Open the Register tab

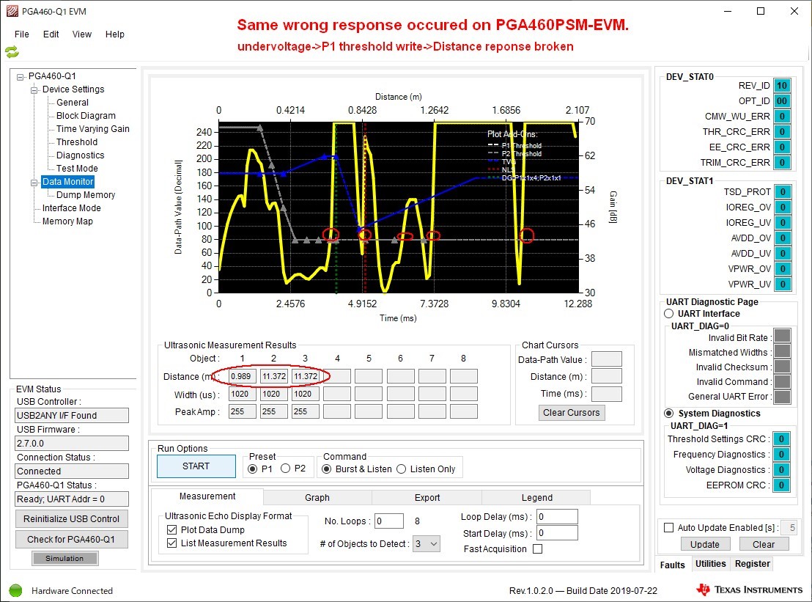pyautogui.click(x=752, y=564)
